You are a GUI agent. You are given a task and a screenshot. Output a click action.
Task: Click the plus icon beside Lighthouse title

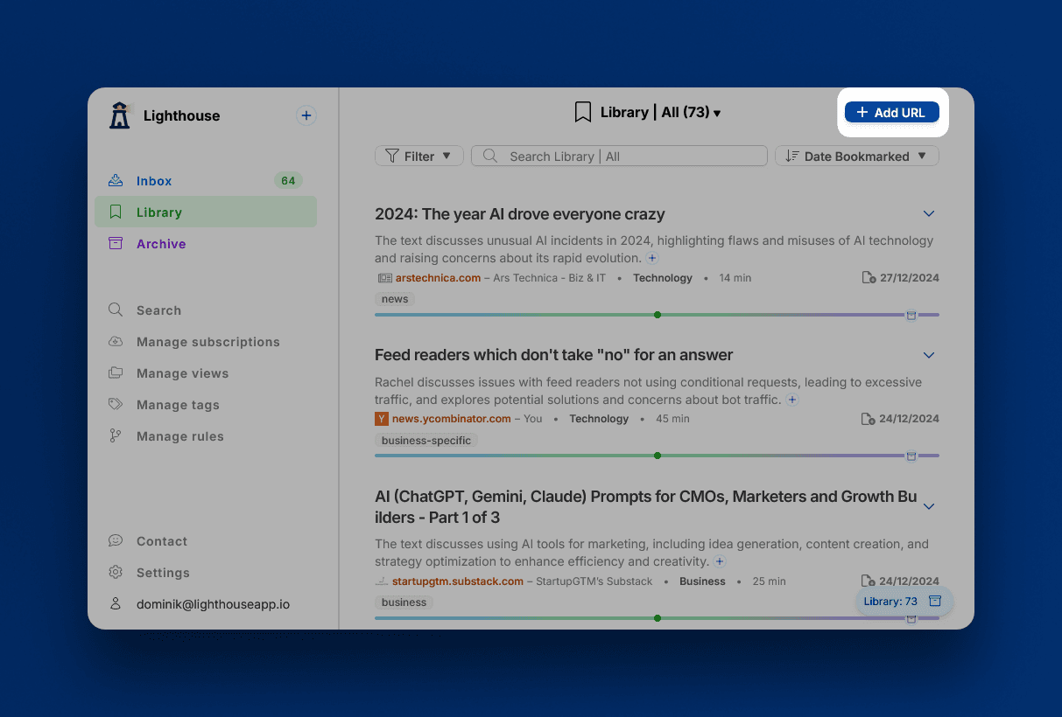click(306, 115)
